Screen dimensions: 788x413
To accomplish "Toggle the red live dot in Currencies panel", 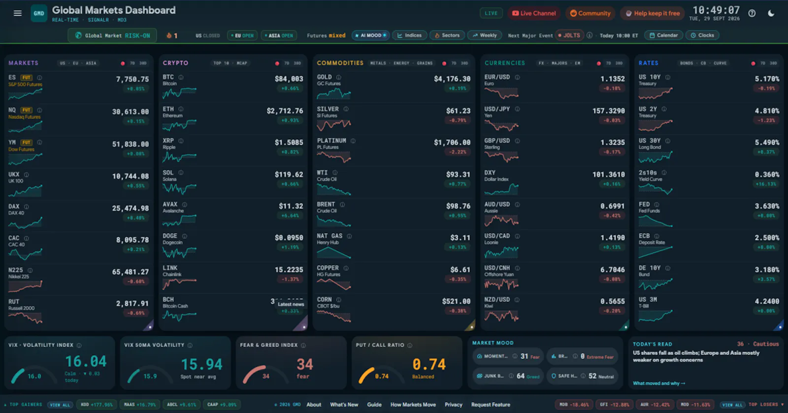I will [x=599, y=63].
